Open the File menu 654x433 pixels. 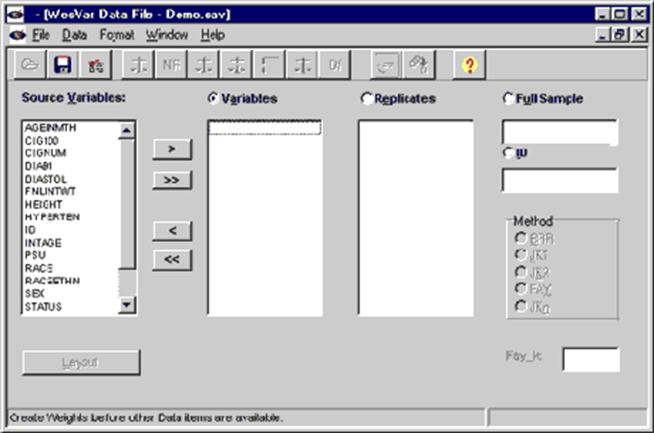(40, 35)
